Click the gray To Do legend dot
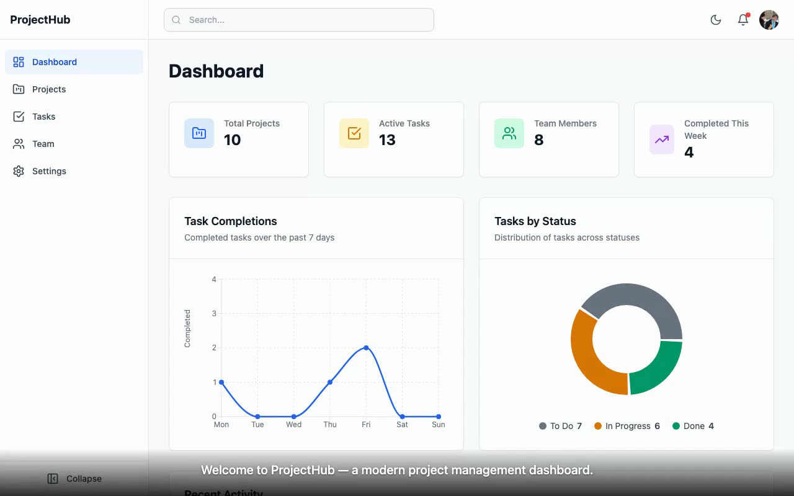 point(543,426)
